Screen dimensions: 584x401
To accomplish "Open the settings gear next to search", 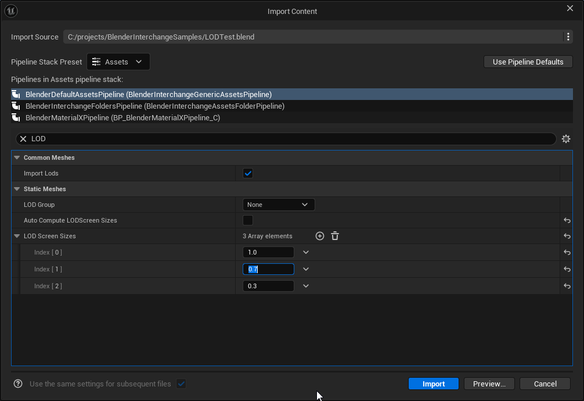I will click(566, 139).
